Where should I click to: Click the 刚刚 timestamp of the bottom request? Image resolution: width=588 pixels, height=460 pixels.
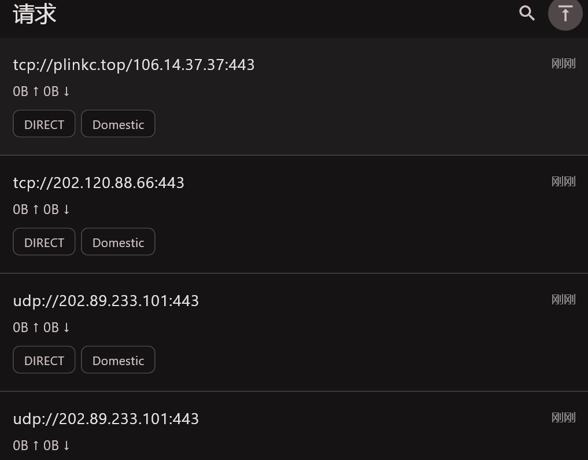(563, 418)
